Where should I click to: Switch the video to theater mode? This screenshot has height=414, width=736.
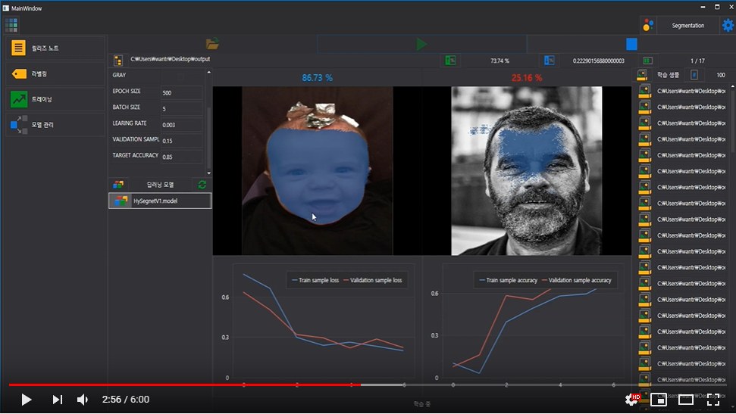(x=686, y=400)
